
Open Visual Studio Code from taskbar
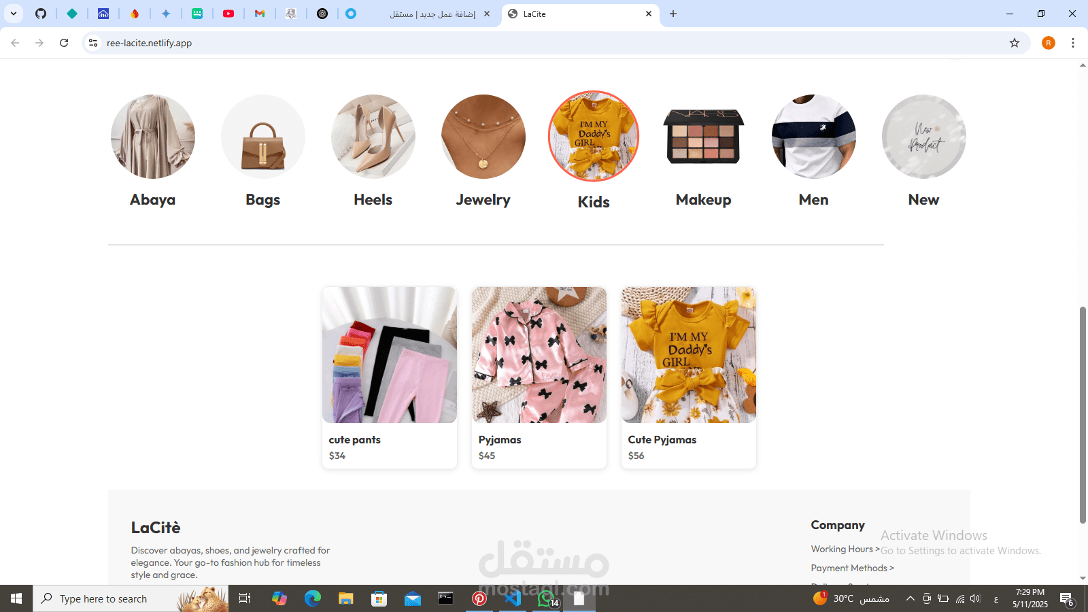tap(513, 598)
